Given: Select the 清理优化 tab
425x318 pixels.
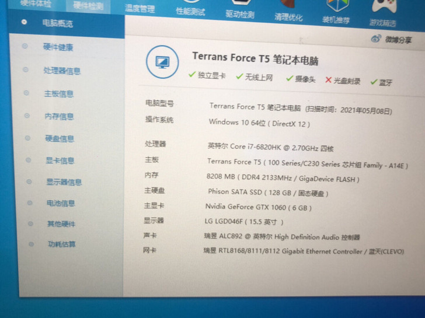Looking at the screenshot, I should 288,17.
